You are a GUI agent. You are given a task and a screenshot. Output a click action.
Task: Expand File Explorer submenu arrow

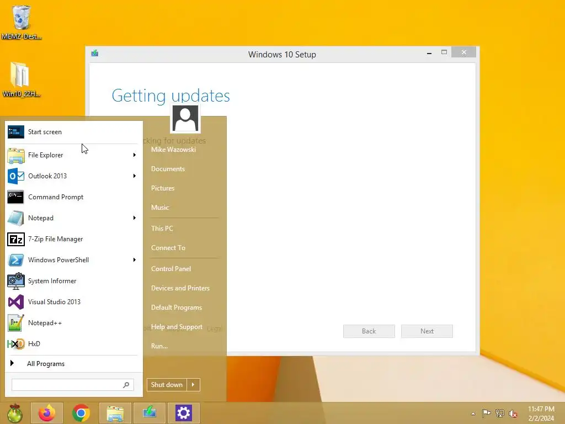pos(135,155)
